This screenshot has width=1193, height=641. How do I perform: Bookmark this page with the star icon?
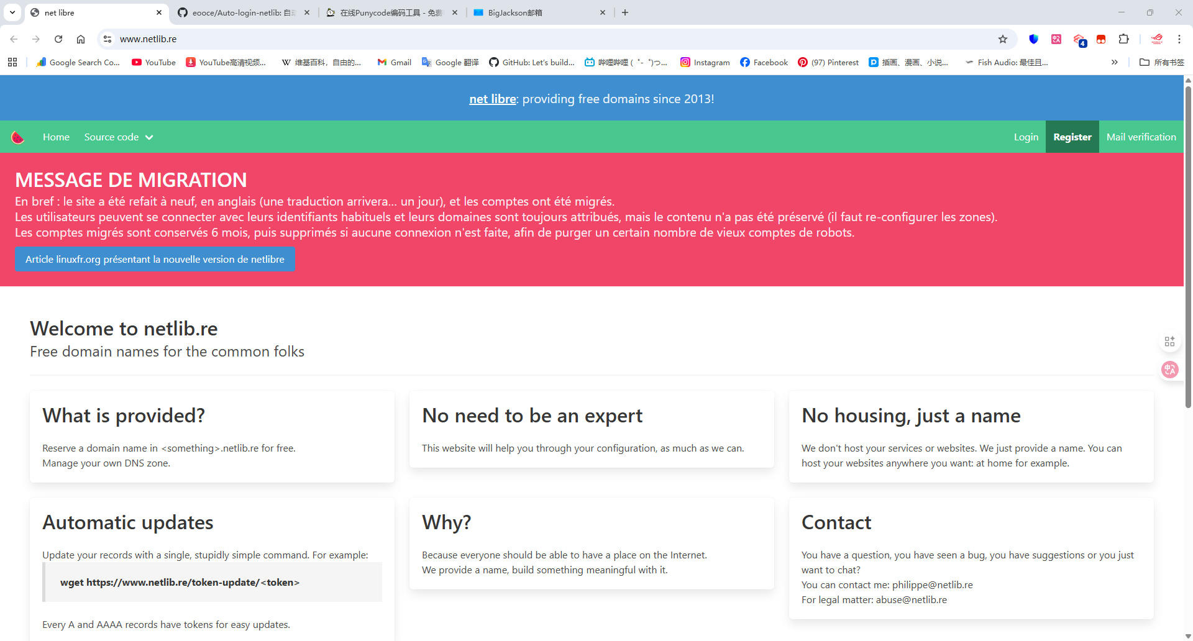1002,39
